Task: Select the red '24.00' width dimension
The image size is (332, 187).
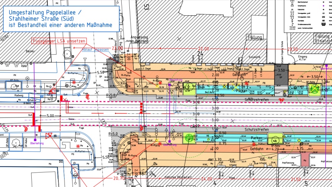Action: (x=206, y=179)
